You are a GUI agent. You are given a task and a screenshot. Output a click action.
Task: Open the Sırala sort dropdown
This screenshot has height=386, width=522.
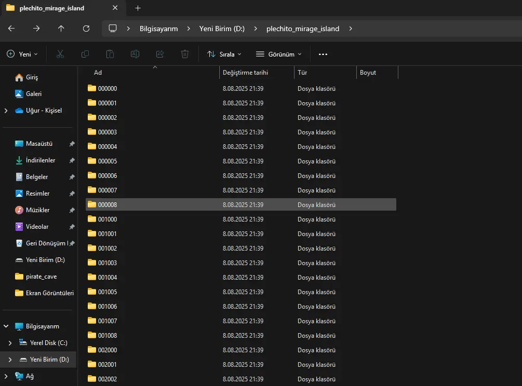[x=224, y=54]
